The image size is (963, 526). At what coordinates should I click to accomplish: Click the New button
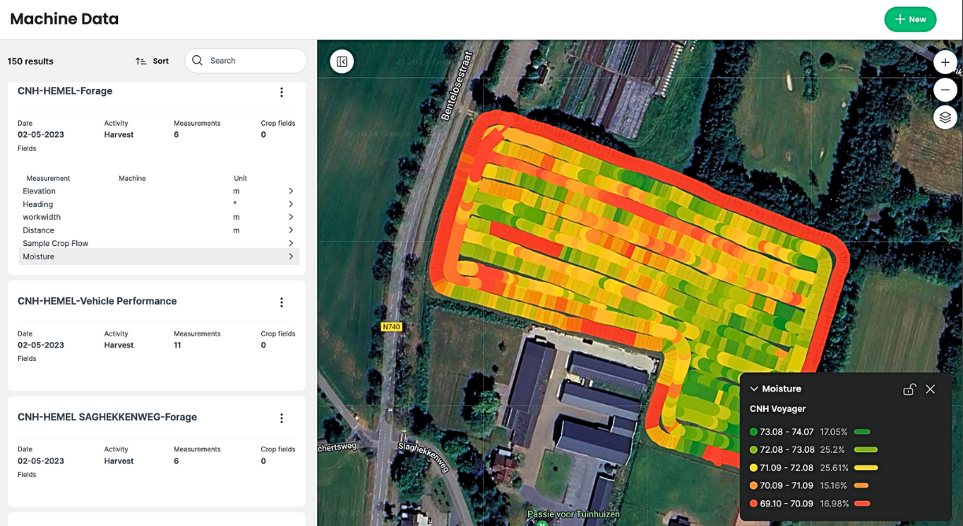[x=910, y=19]
